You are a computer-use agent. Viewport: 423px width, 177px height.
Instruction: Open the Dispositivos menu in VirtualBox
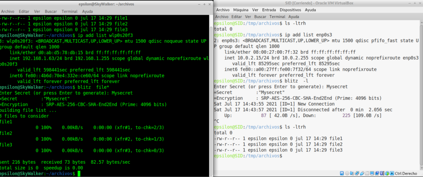(290, 10)
